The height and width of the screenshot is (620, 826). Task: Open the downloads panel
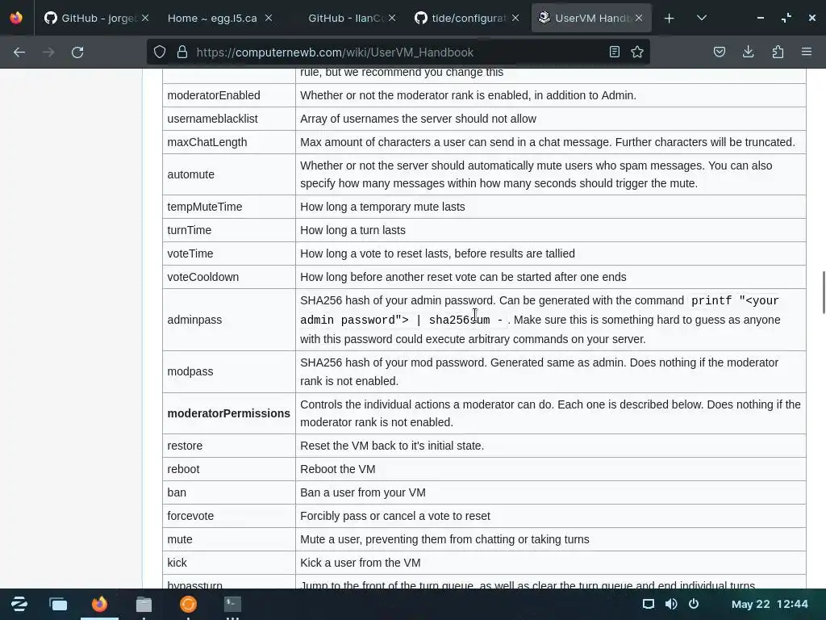pos(748,52)
